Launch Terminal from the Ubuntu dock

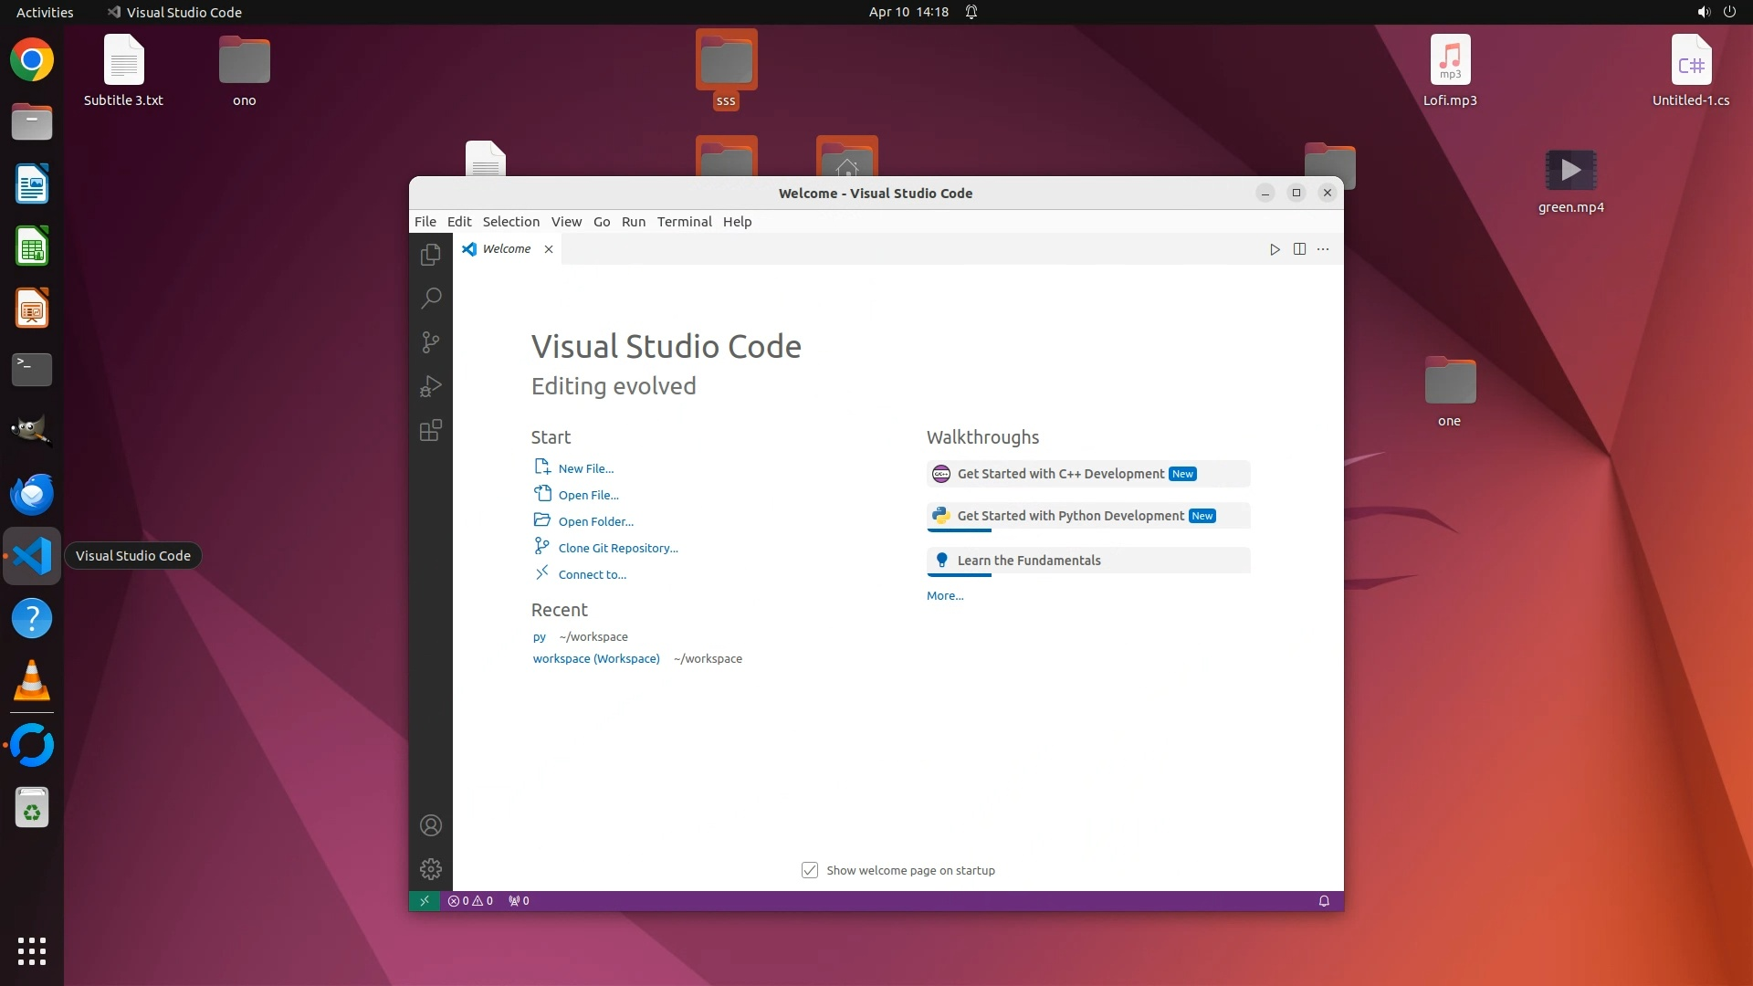(32, 370)
